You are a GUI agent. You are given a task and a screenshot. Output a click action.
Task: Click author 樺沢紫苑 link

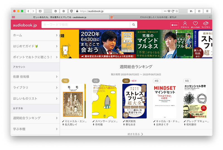130,121
